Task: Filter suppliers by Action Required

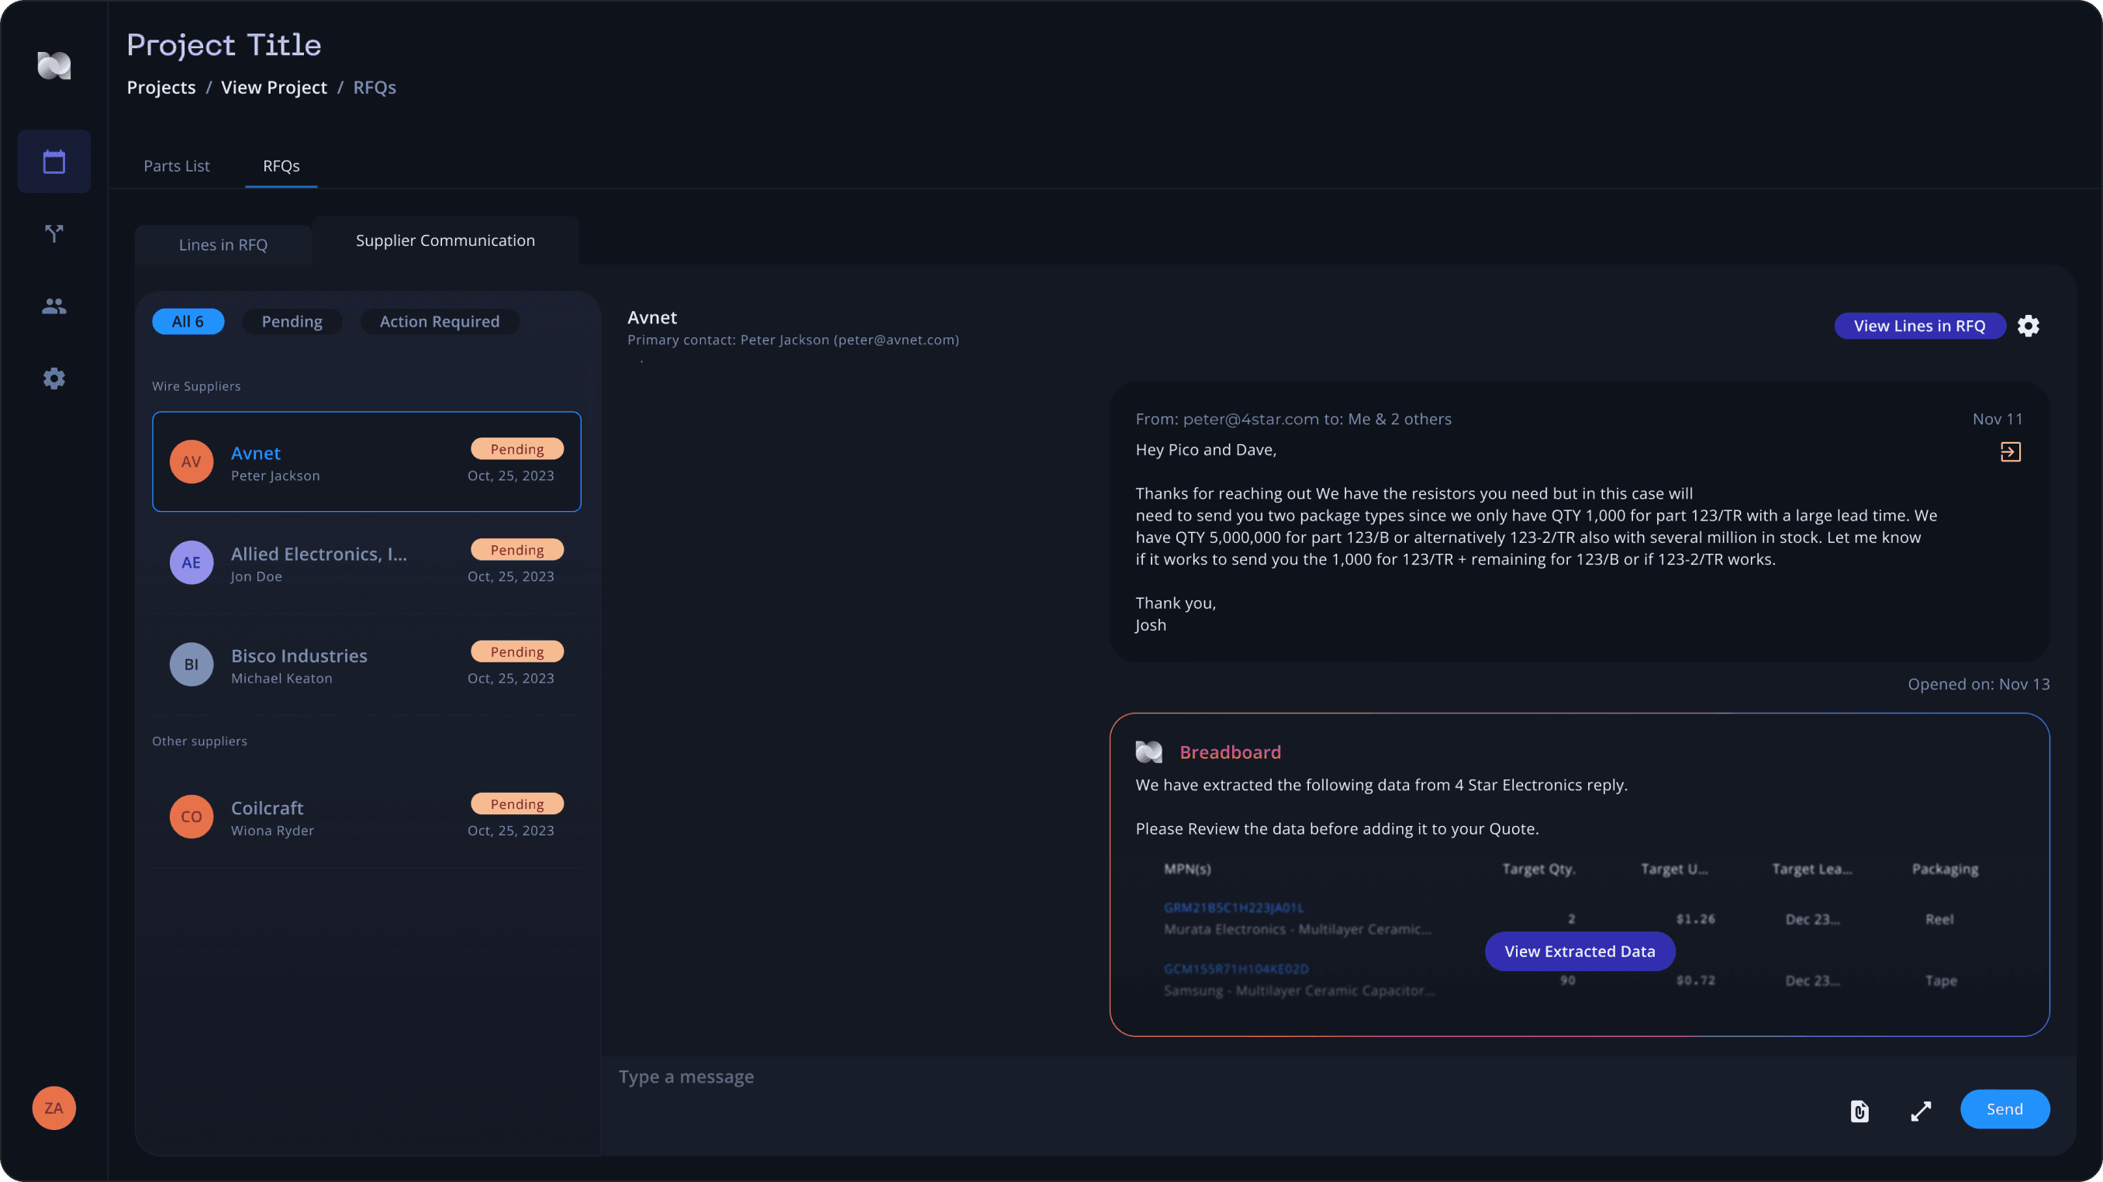Action: (x=439, y=322)
